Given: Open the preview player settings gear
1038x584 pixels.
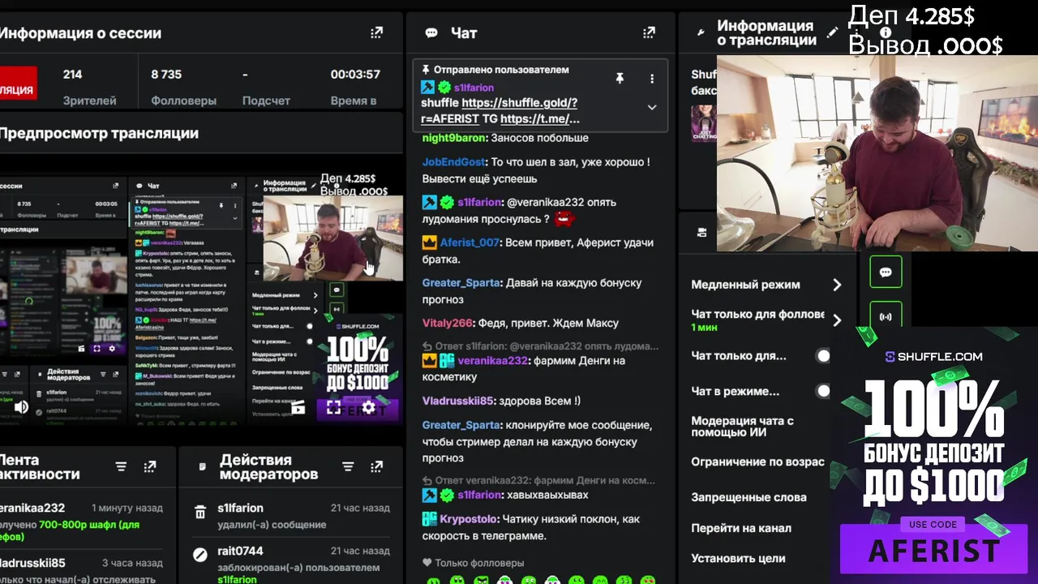Looking at the screenshot, I should (369, 408).
